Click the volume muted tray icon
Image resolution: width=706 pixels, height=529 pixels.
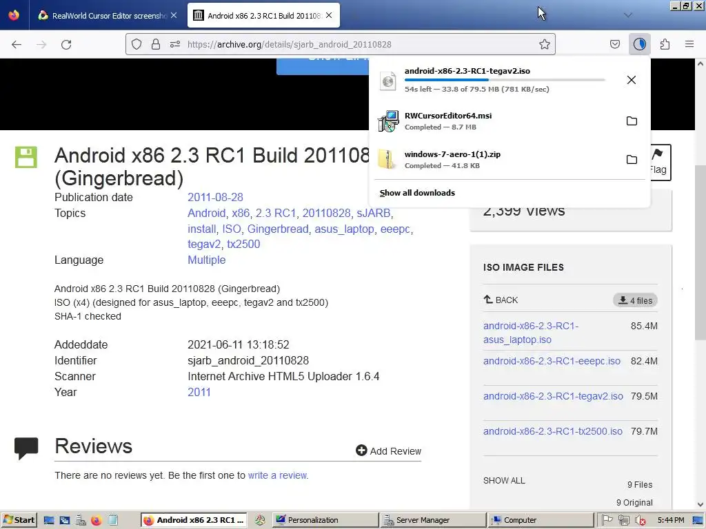point(640,521)
